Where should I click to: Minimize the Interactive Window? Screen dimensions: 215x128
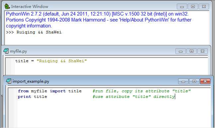coord(182,6)
